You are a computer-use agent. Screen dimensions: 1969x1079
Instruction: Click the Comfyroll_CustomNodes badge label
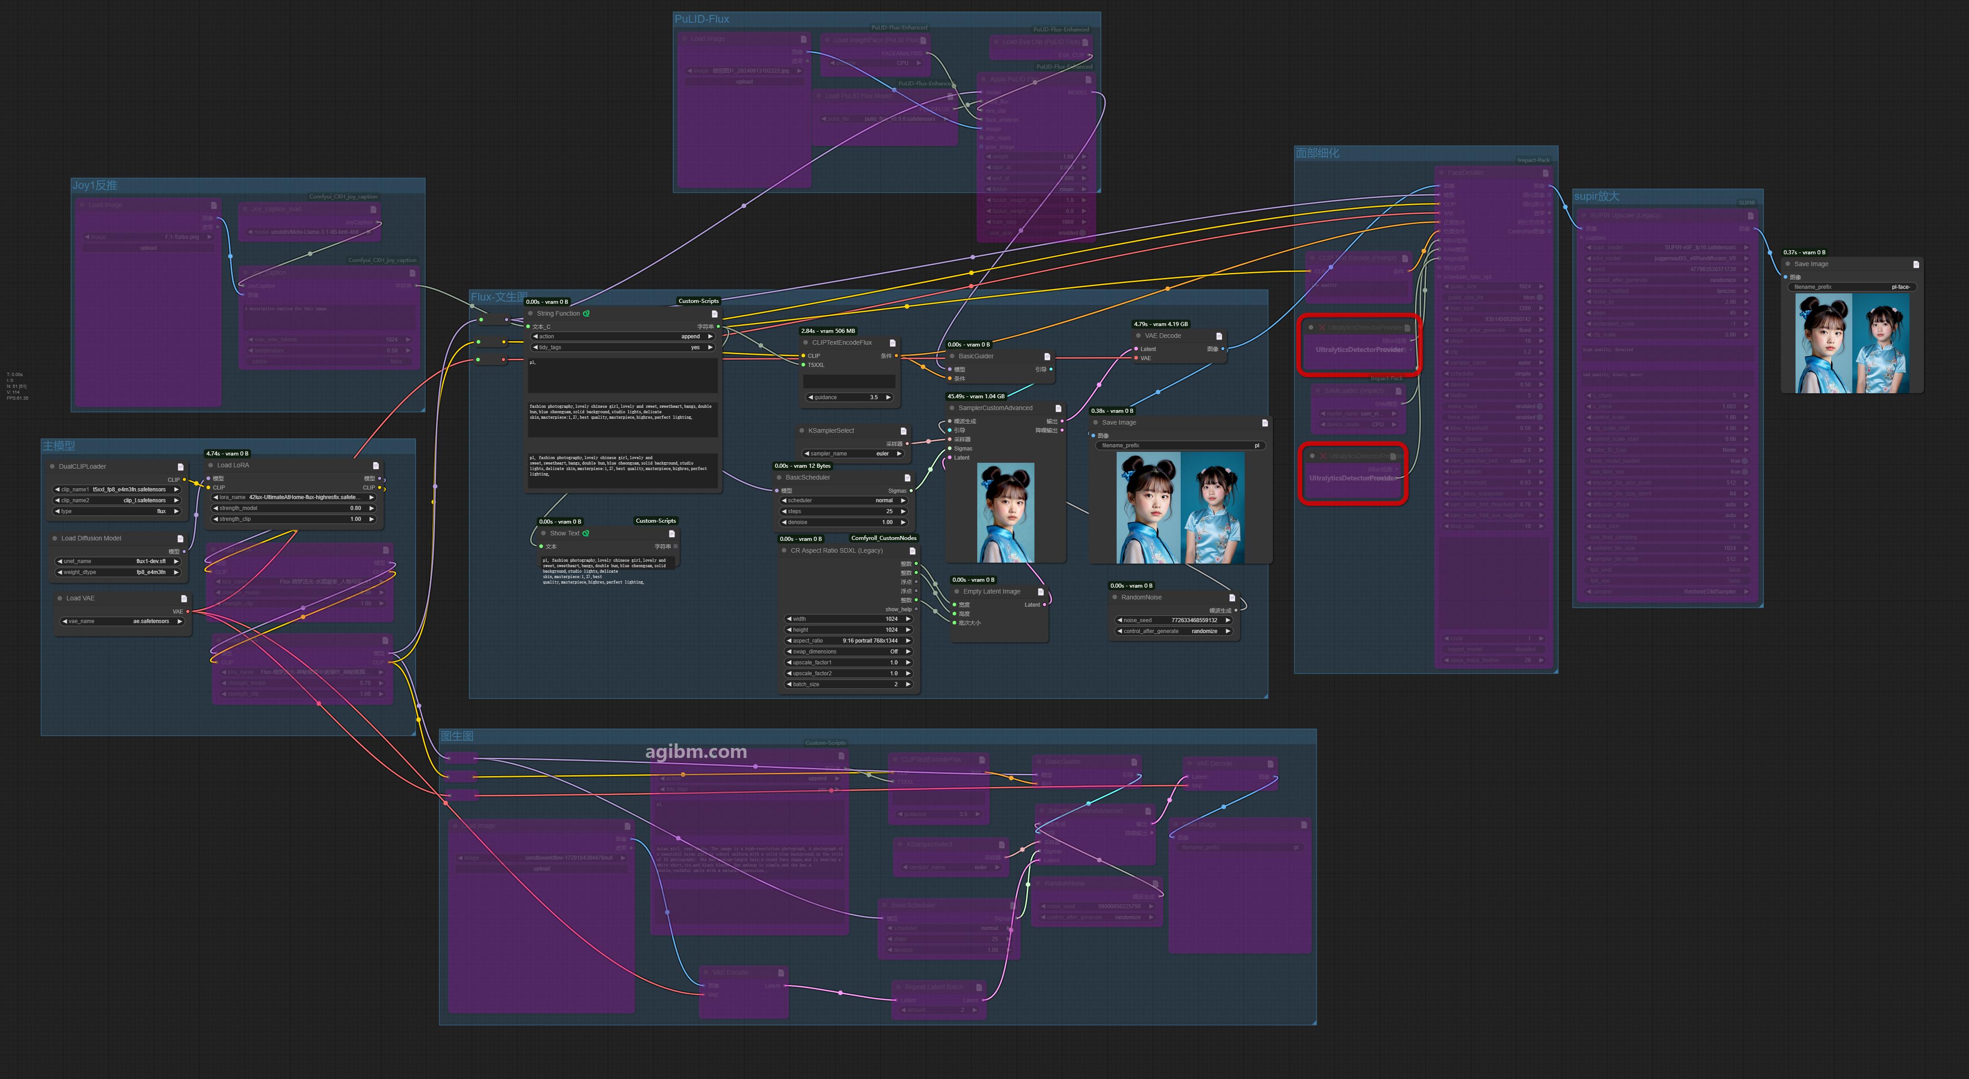(884, 538)
